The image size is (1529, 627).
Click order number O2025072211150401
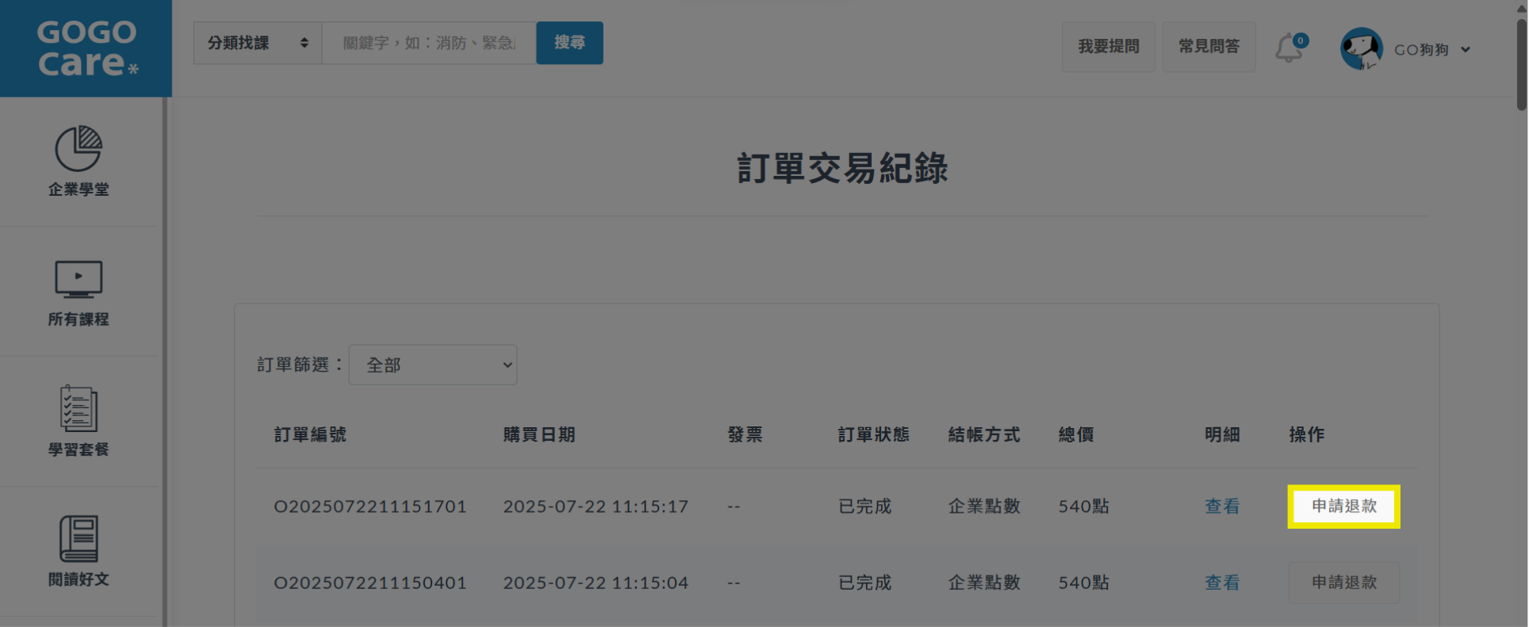(x=370, y=583)
